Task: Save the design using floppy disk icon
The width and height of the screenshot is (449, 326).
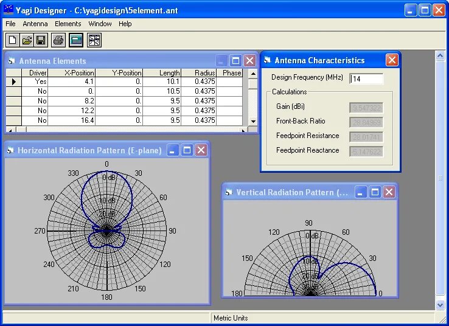Action: (41, 40)
